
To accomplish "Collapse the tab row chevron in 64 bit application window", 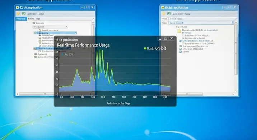I will coord(236,19).
